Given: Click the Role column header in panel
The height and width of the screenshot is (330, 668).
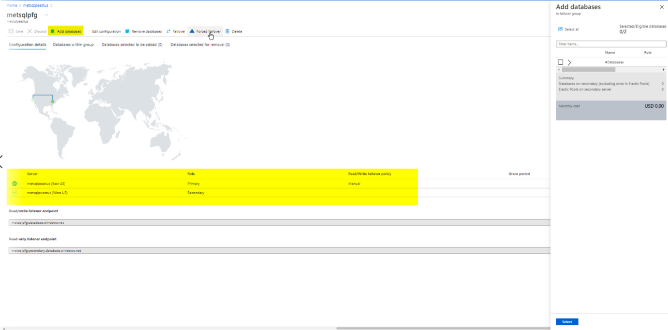Looking at the screenshot, I should 648,52.
